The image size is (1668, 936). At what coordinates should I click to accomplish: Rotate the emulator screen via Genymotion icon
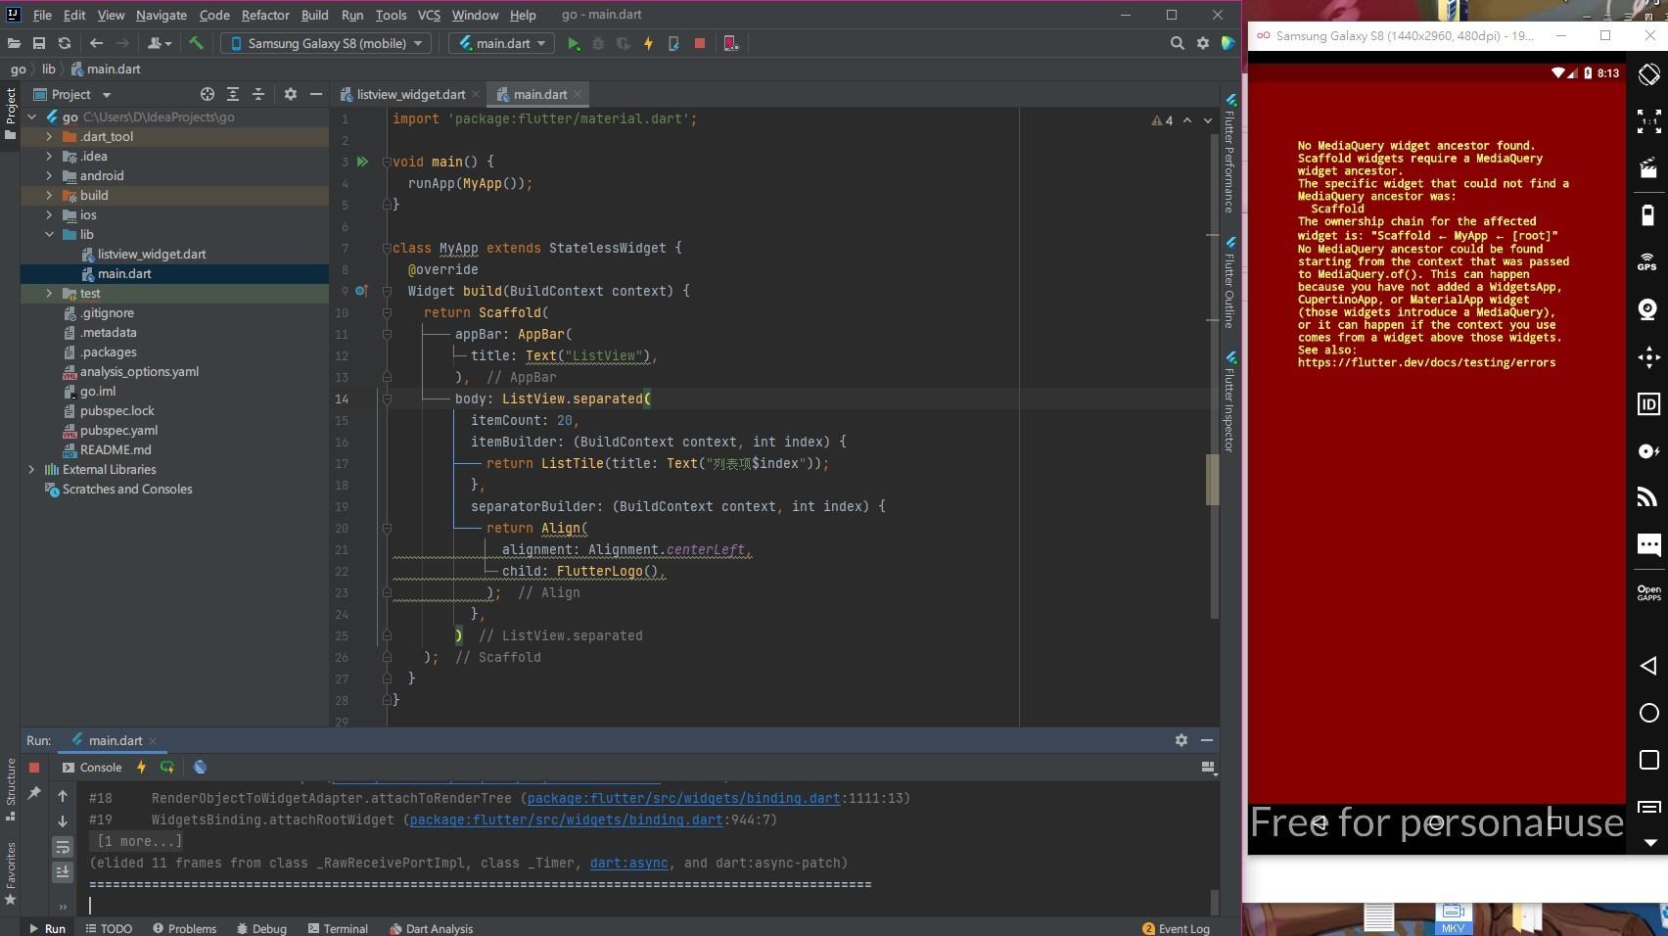1648,74
